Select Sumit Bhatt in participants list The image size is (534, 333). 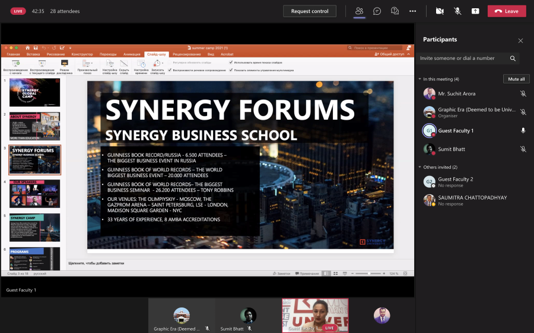pyautogui.click(x=452, y=149)
